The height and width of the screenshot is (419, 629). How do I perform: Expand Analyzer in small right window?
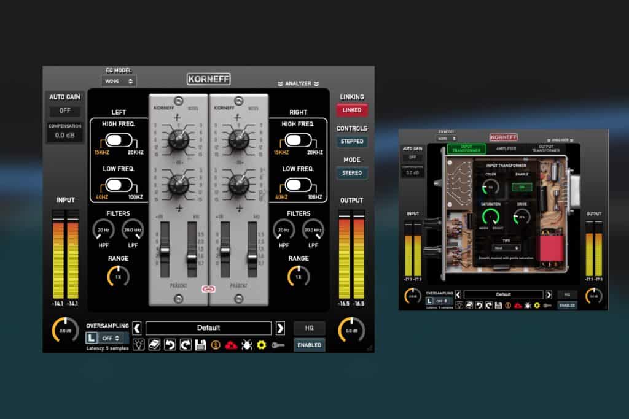coord(560,140)
